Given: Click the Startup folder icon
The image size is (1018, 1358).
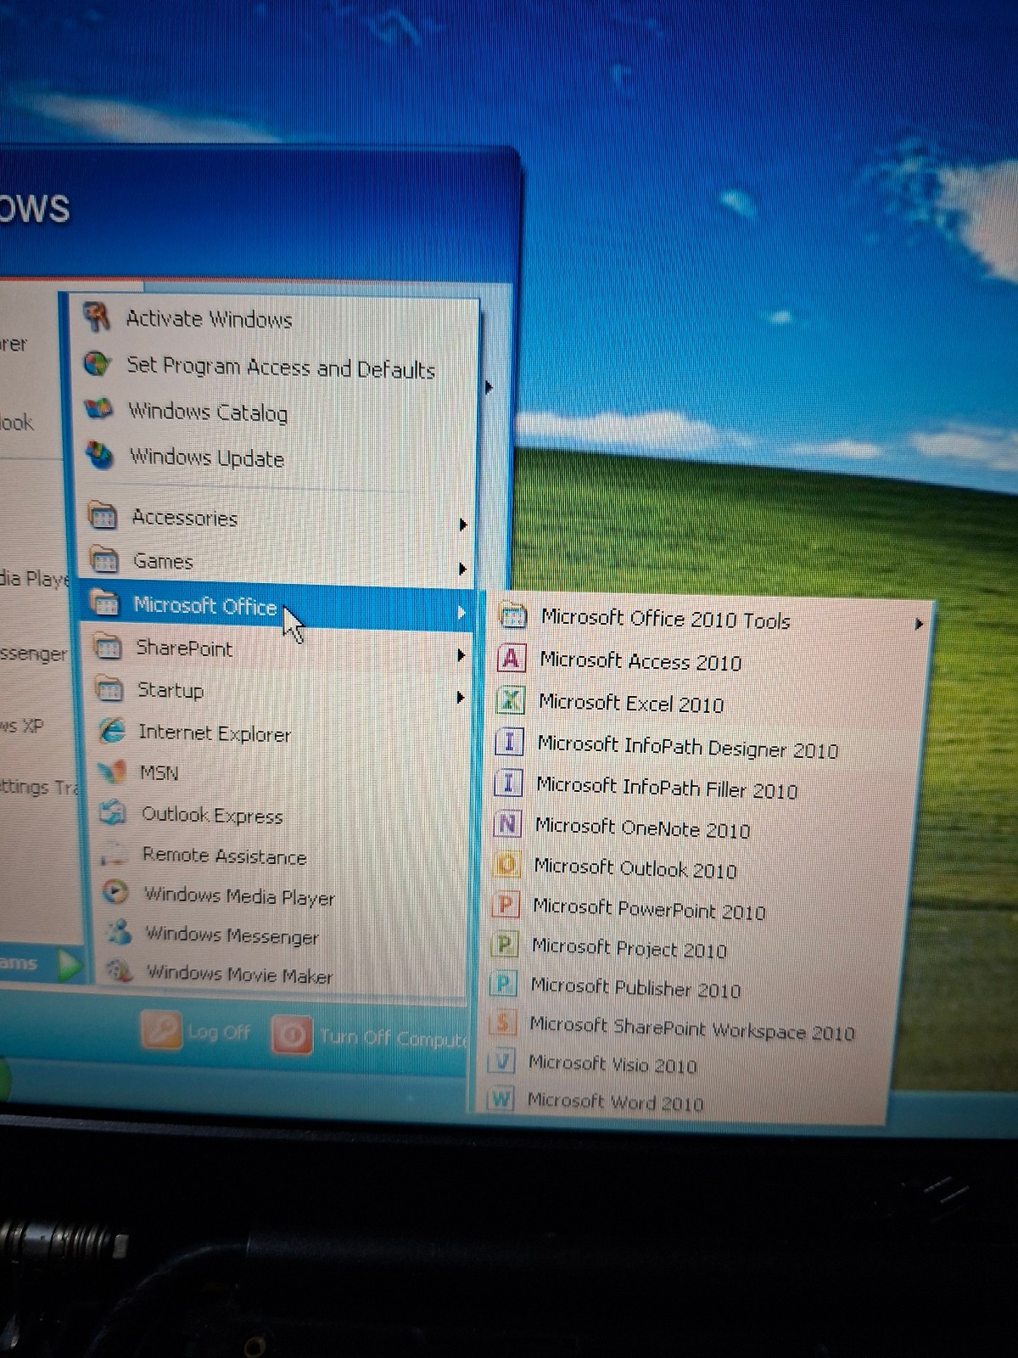Looking at the screenshot, I should point(109,688).
